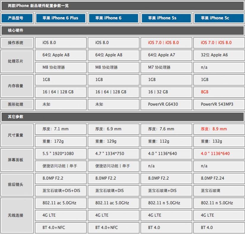Select "4G LTE" in the iPhone 5c column

click(x=207, y=215)
